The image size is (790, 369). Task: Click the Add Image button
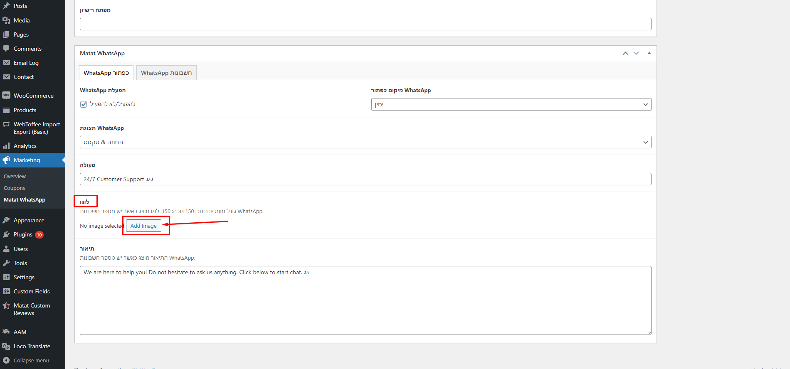click(x=143, y=226)
